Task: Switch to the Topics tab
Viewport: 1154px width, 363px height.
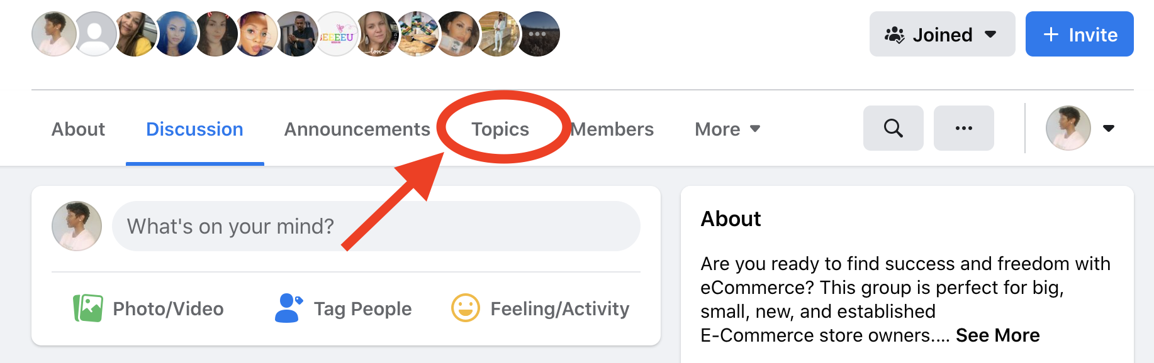Action: [x=500, y=129]
